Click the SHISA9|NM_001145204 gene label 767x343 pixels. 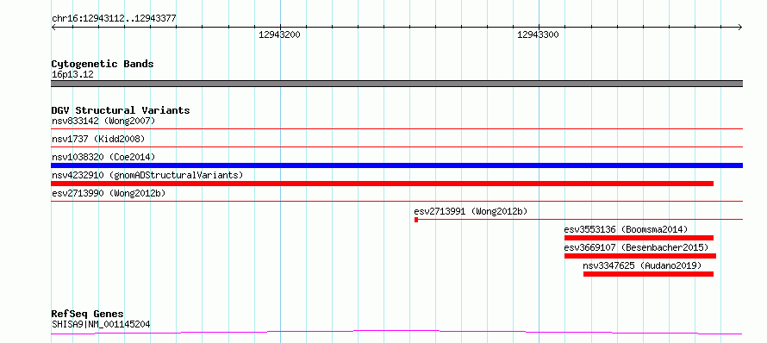coord(101,324)
